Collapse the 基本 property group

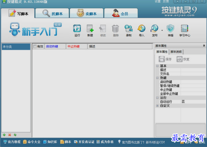157,66
